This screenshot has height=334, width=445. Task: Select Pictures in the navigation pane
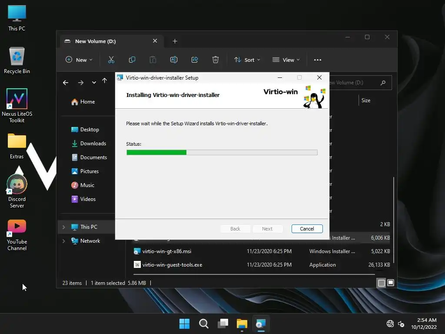(85, 171)
